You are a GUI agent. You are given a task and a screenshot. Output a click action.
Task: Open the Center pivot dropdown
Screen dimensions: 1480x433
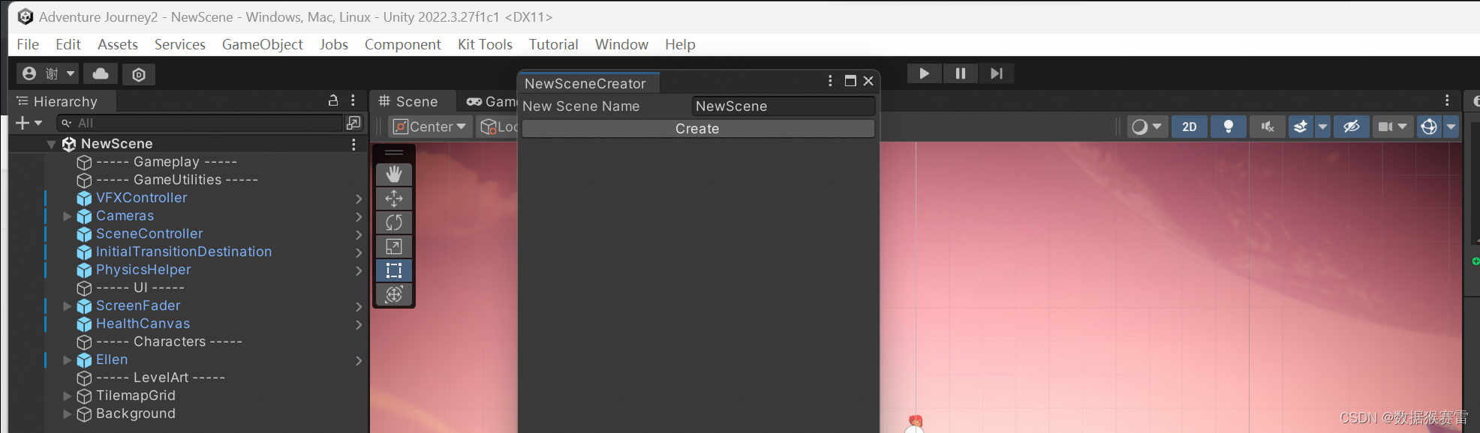click(430, 127)
